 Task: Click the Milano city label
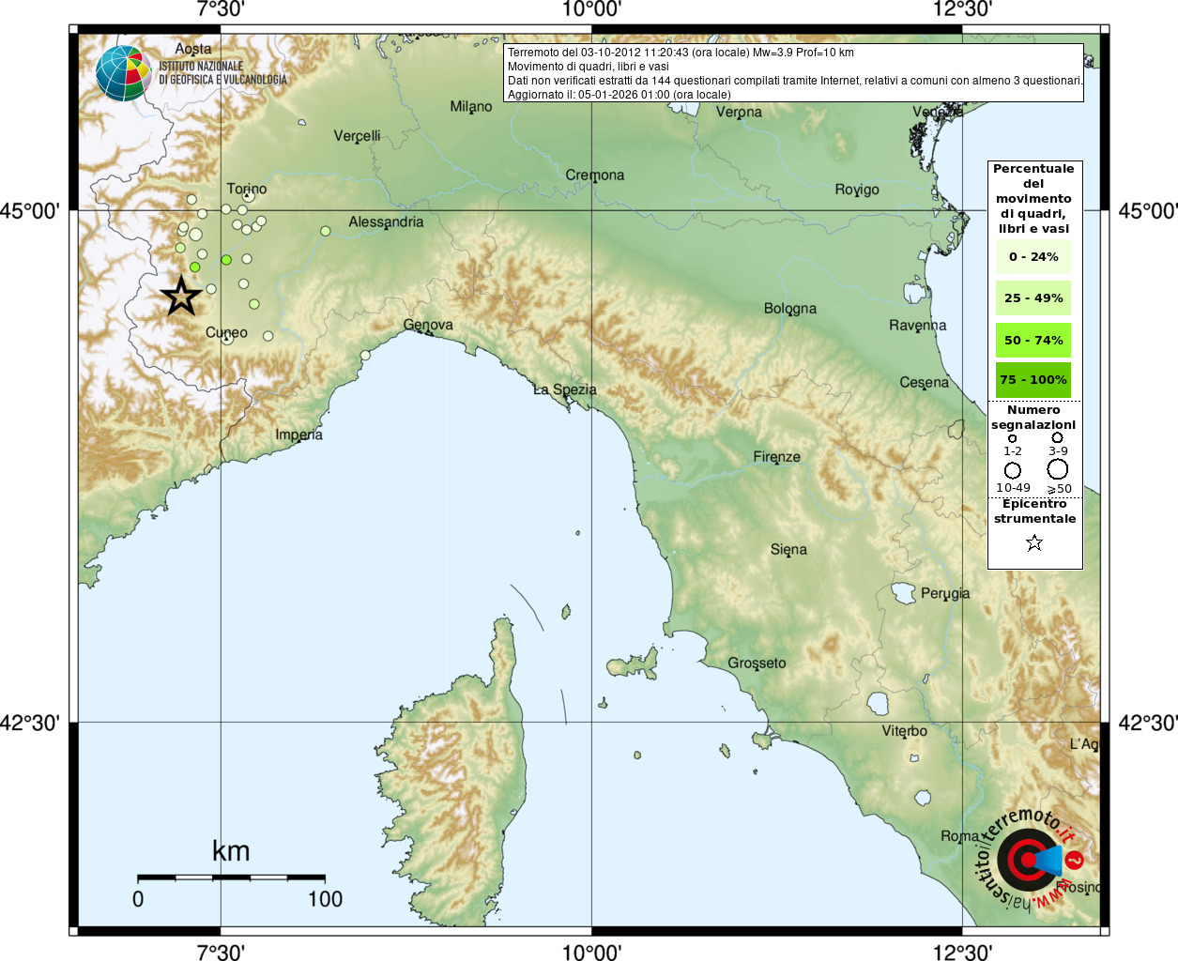pos(470,107)
